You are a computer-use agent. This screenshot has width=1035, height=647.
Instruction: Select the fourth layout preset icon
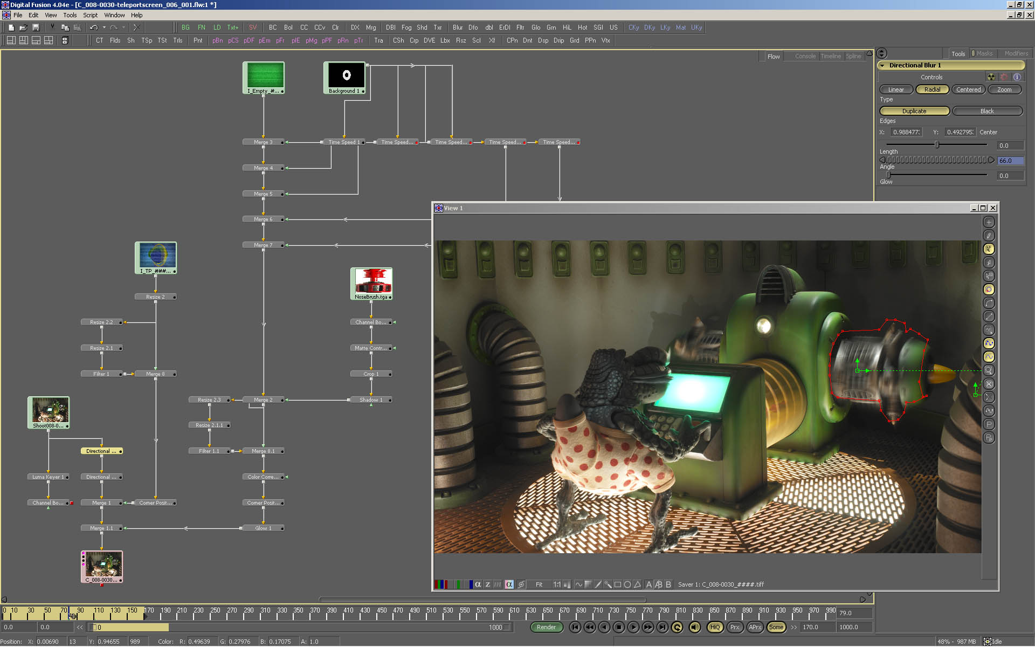click(x=49, y=40)
